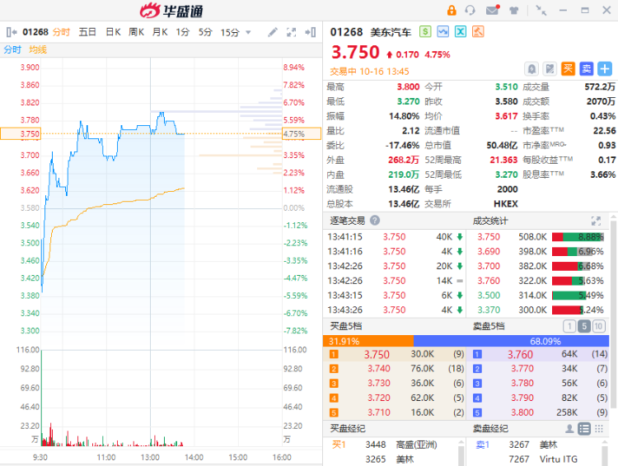Open customer service headset icon
Screen dimensions: 618x466
[470, 10]
